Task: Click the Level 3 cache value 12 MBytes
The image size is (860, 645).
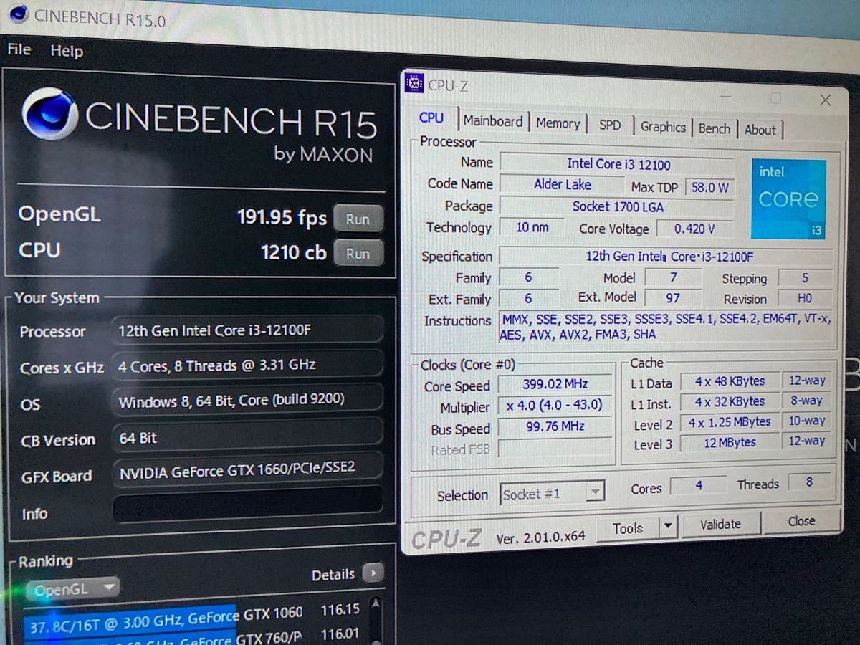Action: pyautogui.click(x=730, y=443)
